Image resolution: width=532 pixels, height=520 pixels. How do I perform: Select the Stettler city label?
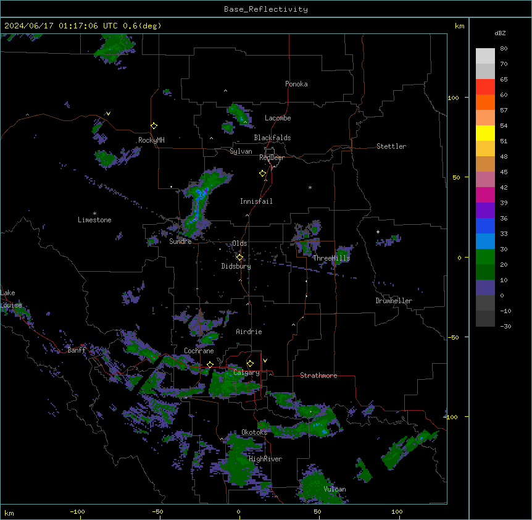click(x=391, y=146)
